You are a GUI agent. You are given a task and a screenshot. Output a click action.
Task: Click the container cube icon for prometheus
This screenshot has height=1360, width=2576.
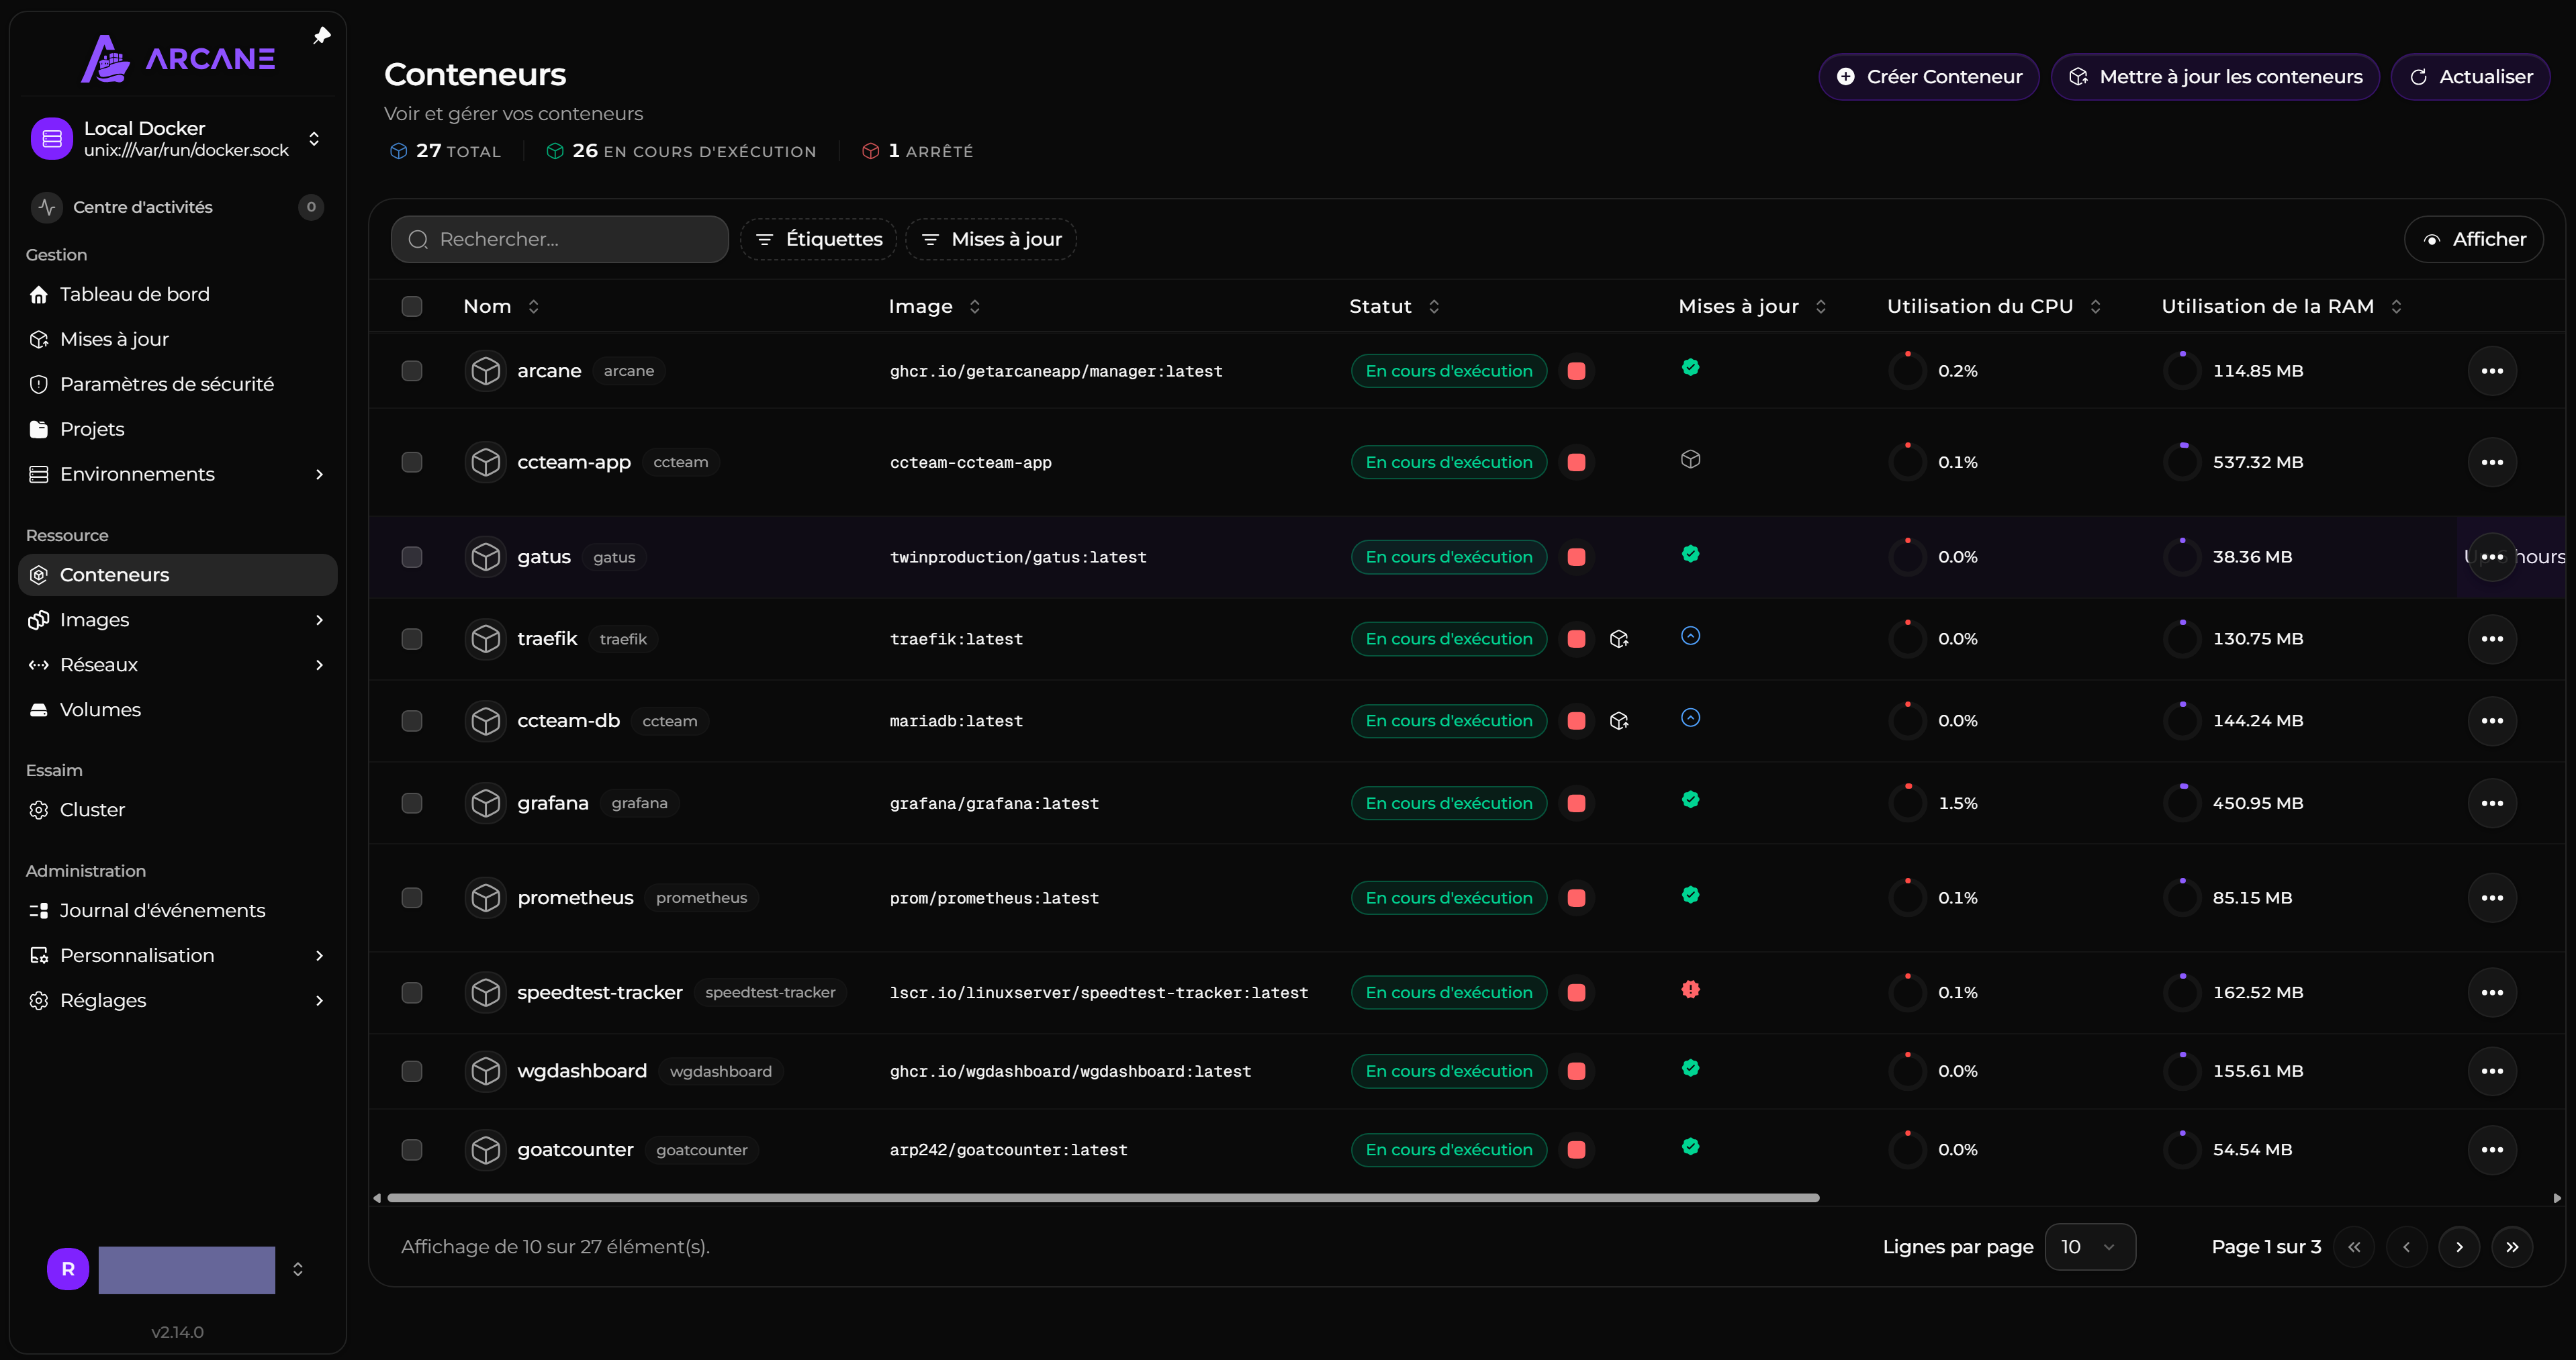[485, 897]
